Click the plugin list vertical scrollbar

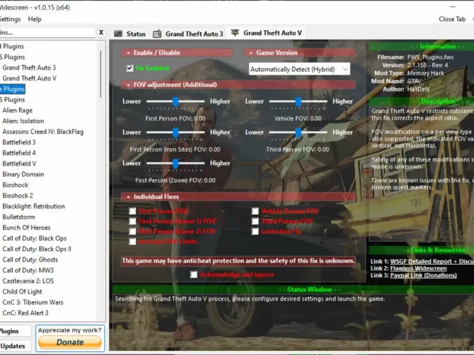[101, 74]
